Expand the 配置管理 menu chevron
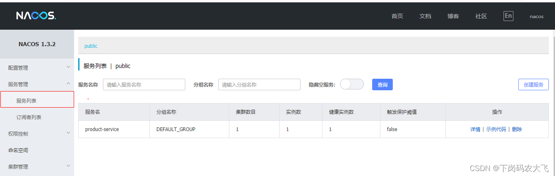Viewport: 555px width, 176px height. tap(68, 67)
